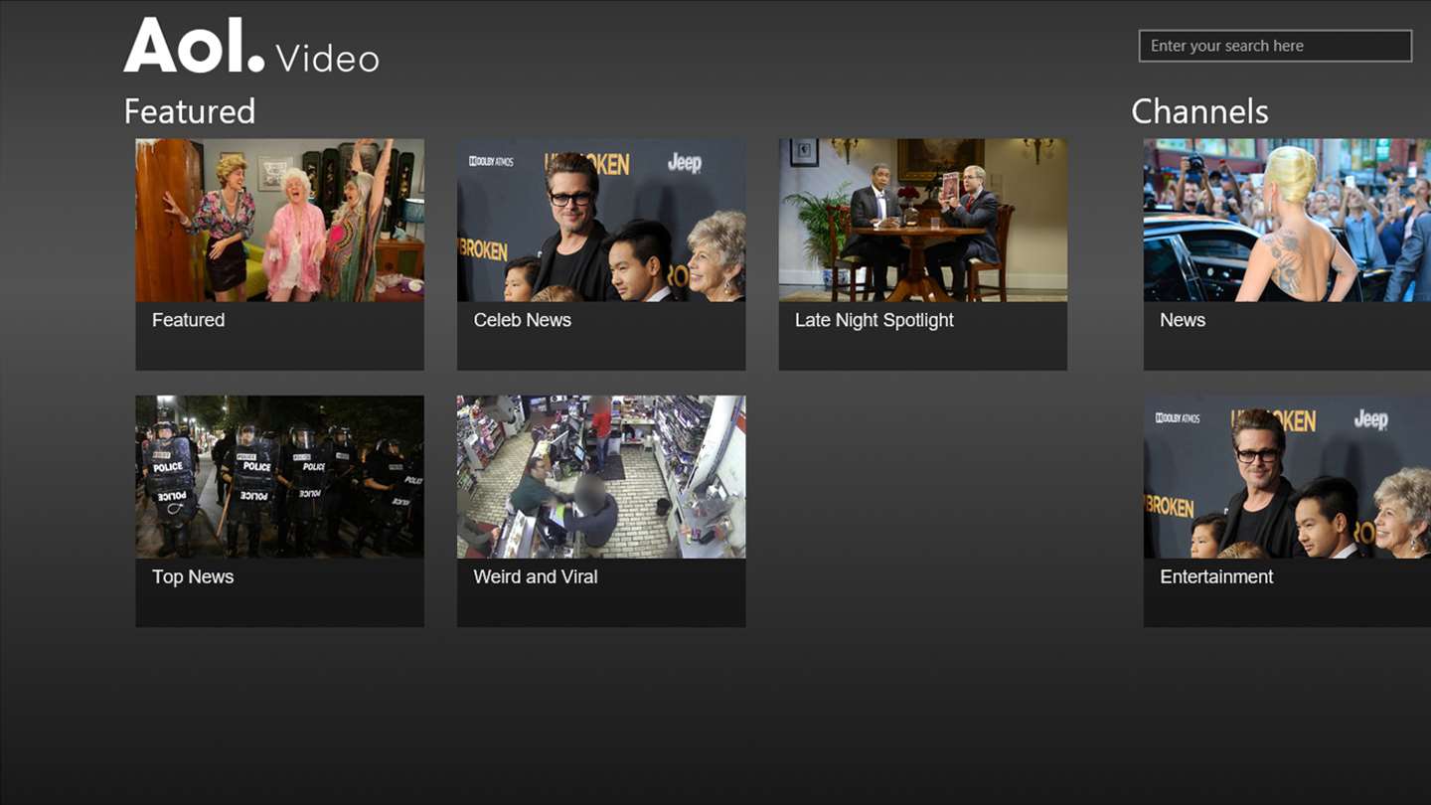This screenshot has height=805, width=1431.
Task: Open the News channel thumbnail
Action: click(x=1287, y=220)
